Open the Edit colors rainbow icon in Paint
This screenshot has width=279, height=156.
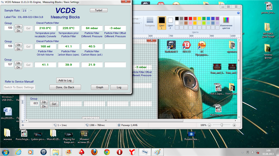[x=226, y=20]
